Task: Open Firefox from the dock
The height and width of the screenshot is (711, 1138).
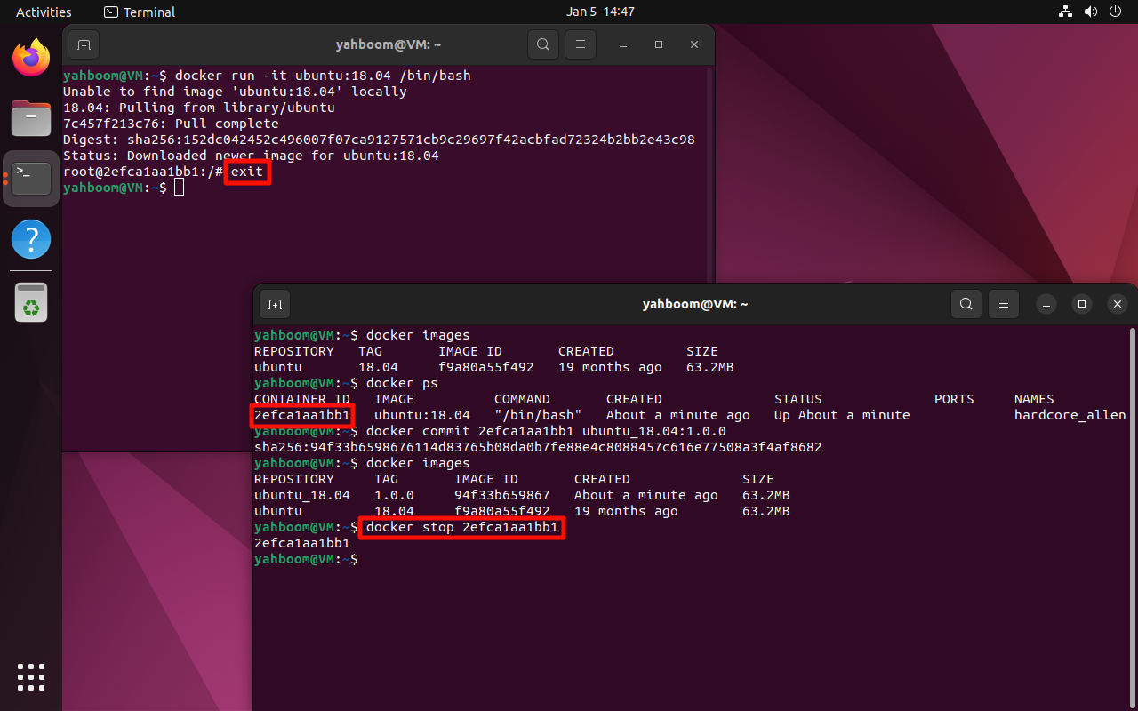Action: point(31,59)
